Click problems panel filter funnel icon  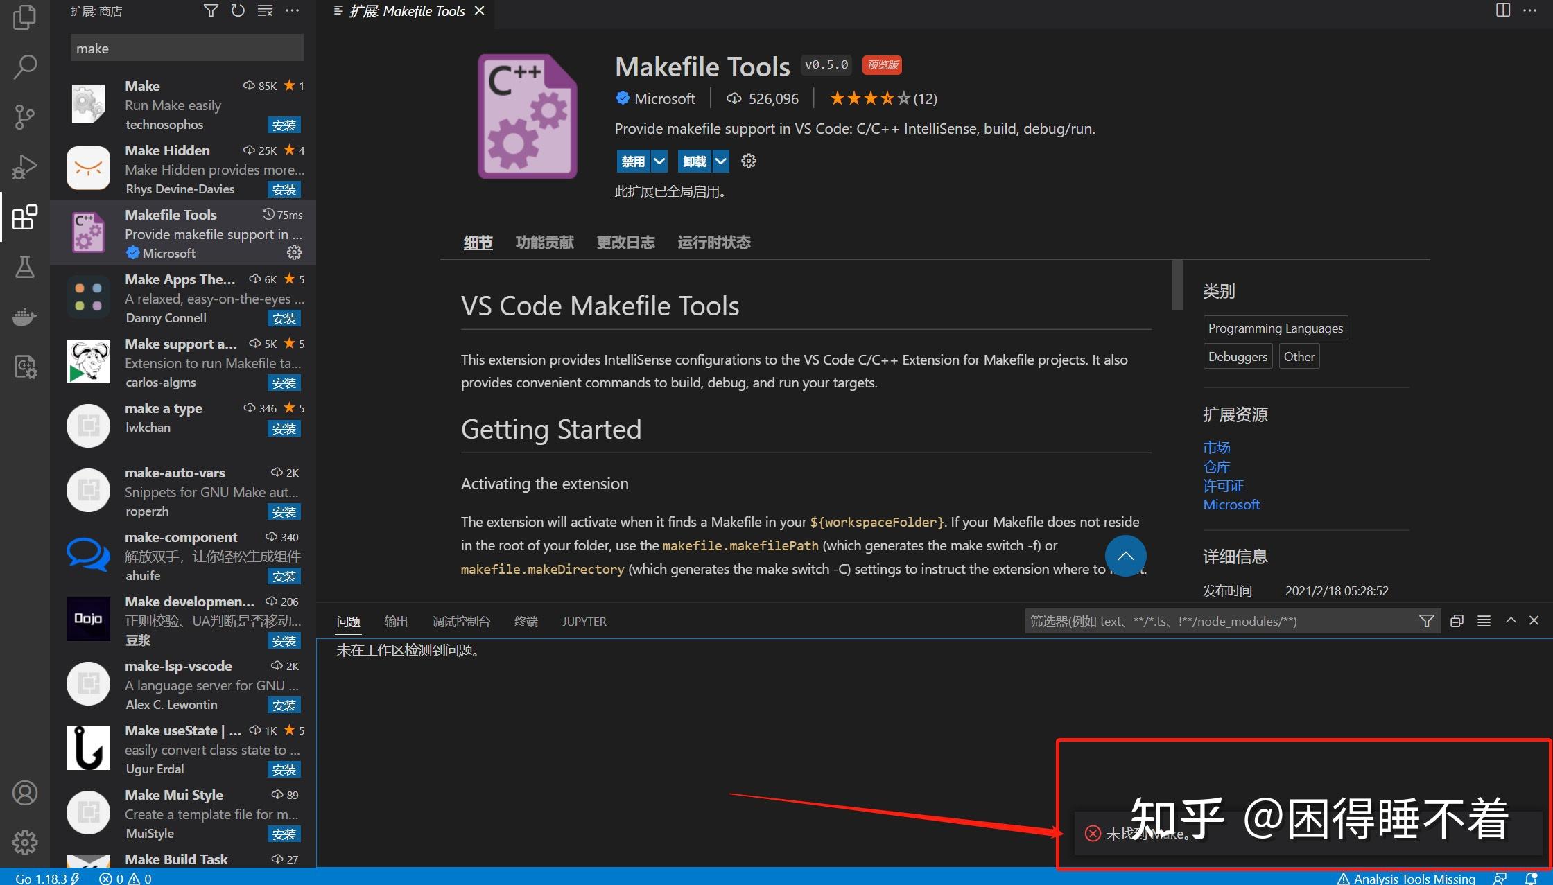click(1426, 621)
